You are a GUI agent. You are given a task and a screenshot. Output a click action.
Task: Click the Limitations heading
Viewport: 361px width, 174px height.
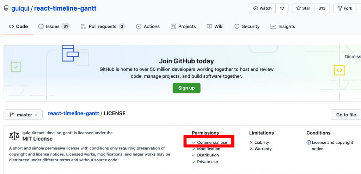coord(262,133)
